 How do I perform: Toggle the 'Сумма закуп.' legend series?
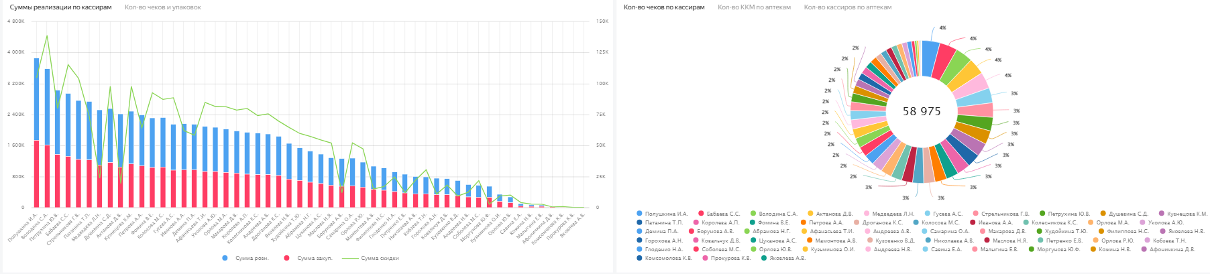coord(315,258)
